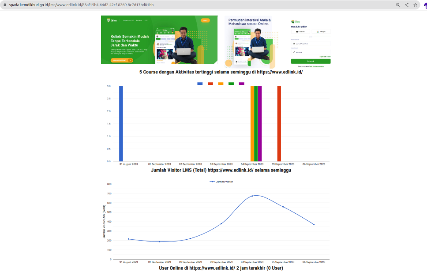Screen dimensions: 427x274
Task: Click the red bar at 05 September 2023
Action: (279, 124)
